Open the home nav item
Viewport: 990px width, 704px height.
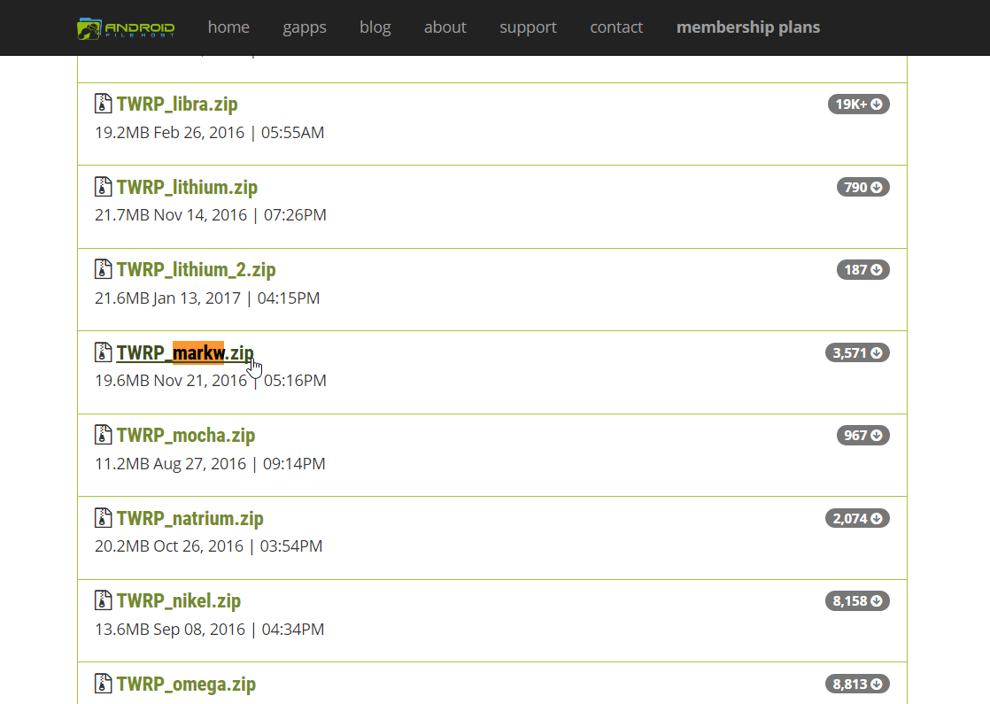(228, 27)
